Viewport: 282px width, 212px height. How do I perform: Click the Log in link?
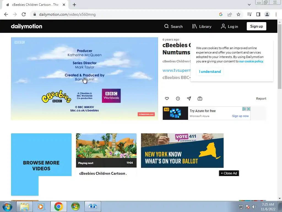click(229, 26)
